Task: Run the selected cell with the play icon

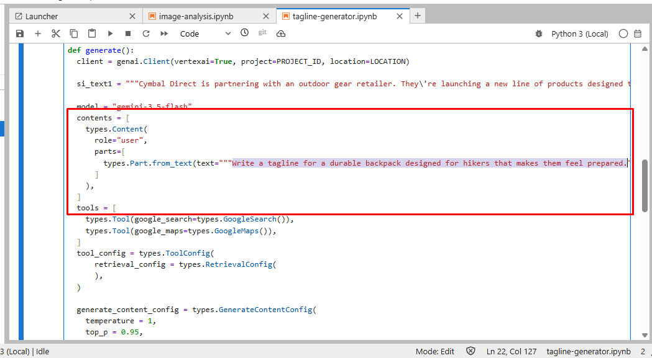Action: 110,34
